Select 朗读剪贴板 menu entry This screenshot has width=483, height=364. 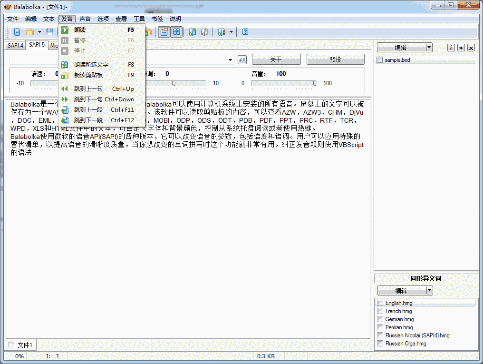102,75
